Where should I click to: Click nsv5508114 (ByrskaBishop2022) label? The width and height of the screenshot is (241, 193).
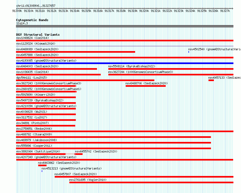pos(132,66)
